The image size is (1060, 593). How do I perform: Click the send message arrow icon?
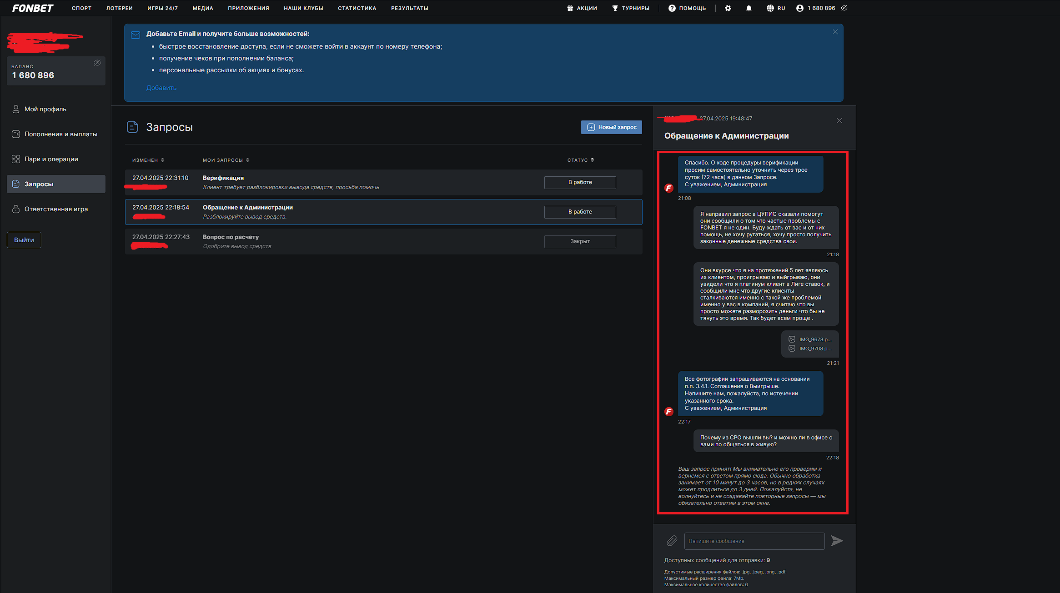pos(837,541)
